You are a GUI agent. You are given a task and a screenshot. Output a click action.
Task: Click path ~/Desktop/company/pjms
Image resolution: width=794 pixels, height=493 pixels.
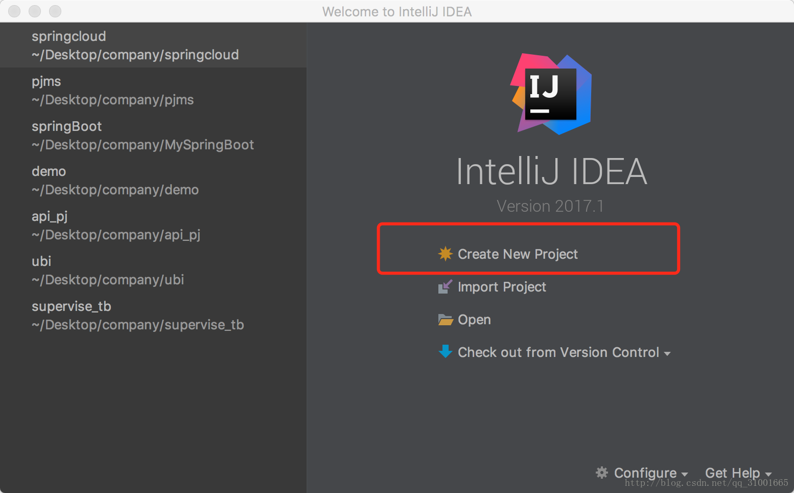point(112,100)
